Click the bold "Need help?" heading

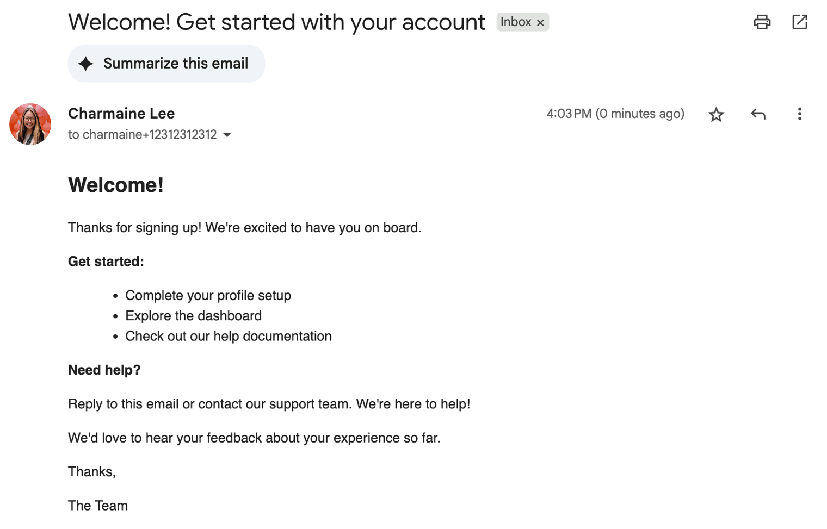104,370
